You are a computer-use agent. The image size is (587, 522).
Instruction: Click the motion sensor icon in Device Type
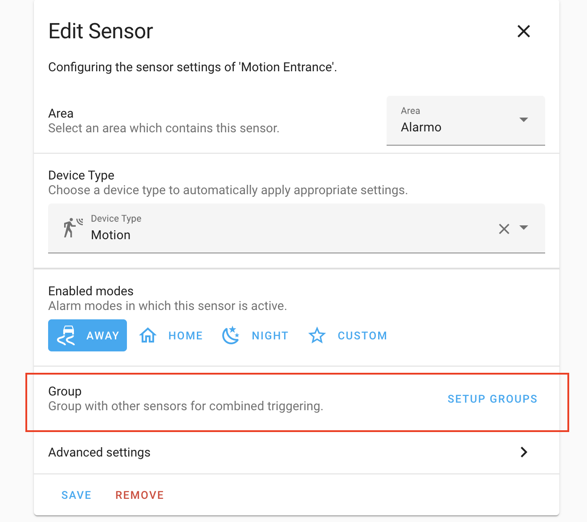coord(72,228)
